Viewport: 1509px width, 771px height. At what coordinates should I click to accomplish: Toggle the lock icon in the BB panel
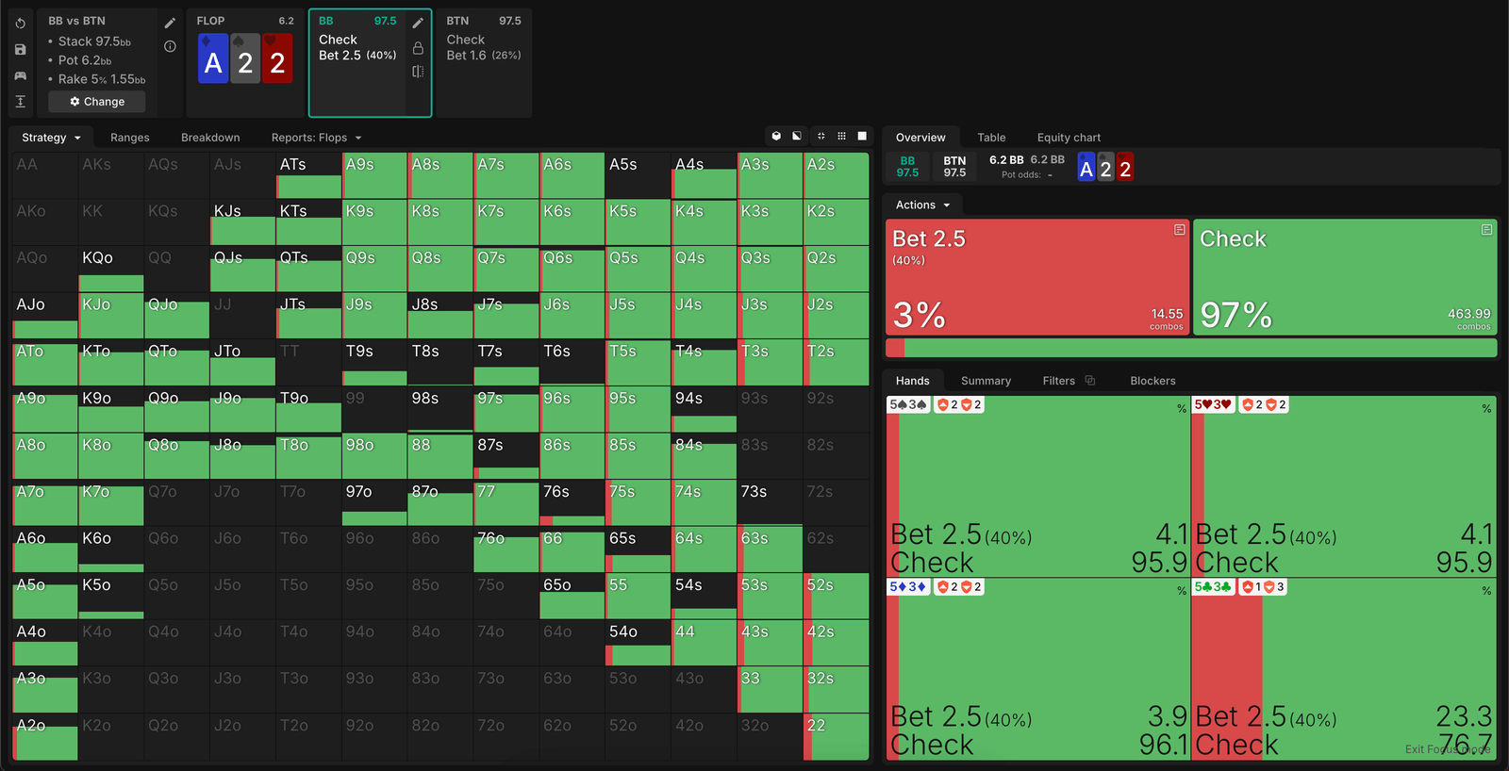click(x=418, y=48)
